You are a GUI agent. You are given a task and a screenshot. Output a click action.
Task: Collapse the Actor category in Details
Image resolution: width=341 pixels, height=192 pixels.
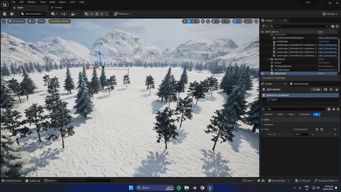(x=263, y=119)
